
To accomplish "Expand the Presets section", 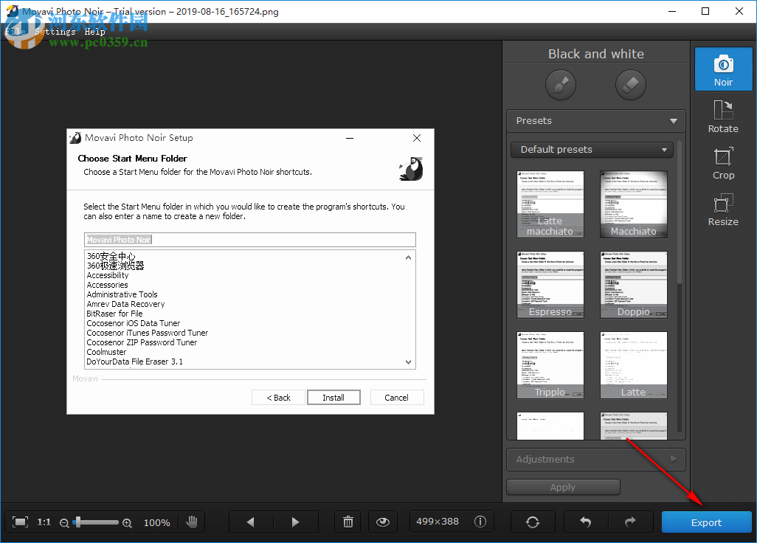I will pos(595,120).
